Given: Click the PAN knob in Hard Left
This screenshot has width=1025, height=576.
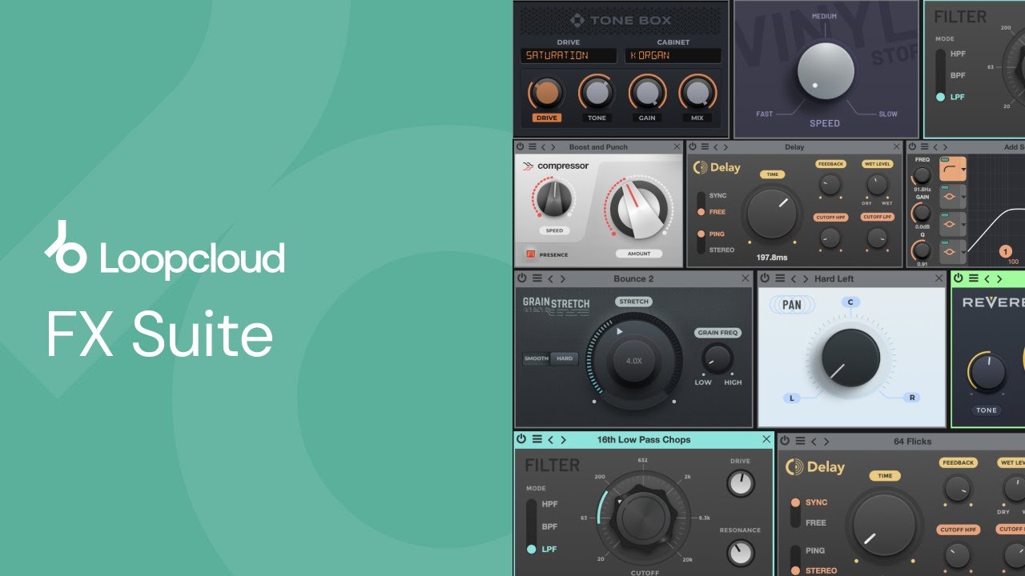Looking at the screenshot, I should click(850, 358).
